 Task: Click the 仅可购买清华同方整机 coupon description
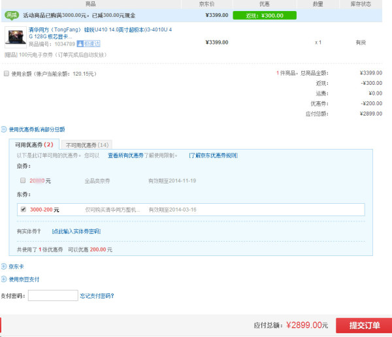pyautogui.click(x=112, y=210)
